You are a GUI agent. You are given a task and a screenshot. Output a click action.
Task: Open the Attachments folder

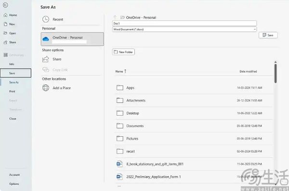click(194, 100)
